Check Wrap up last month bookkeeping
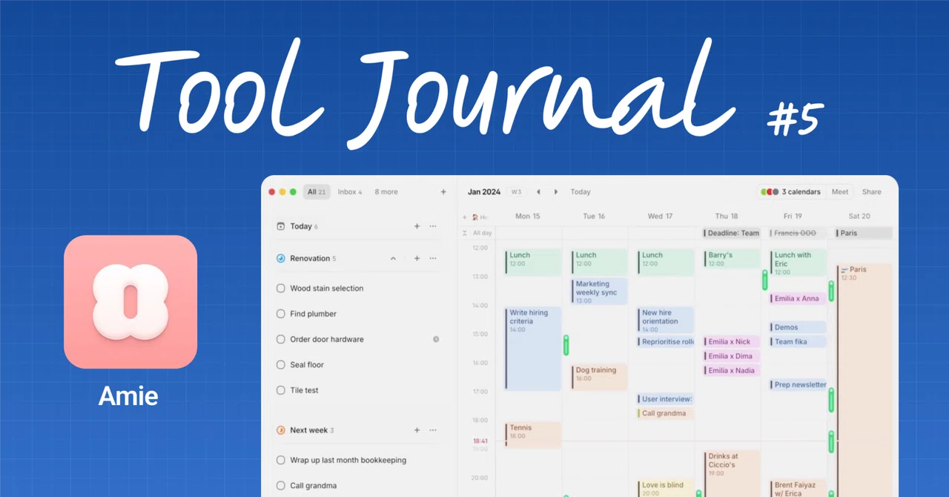 280,460
